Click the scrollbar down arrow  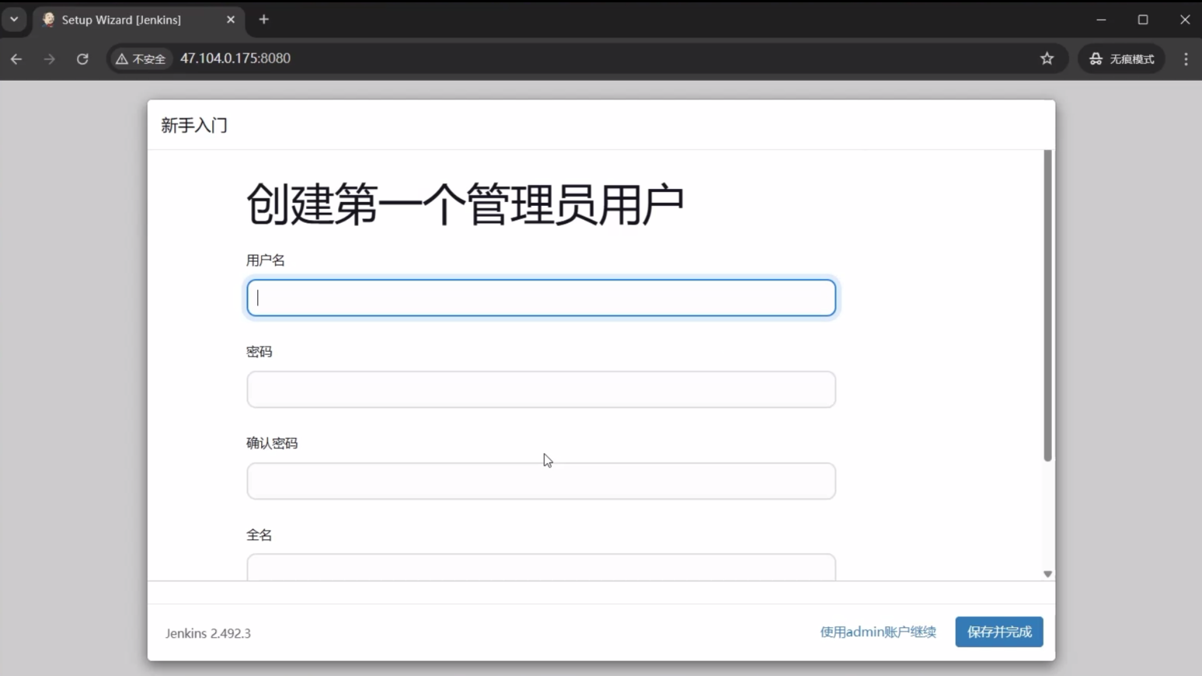(1047, 573)
